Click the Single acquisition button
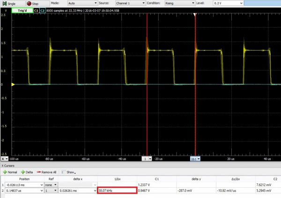The height and width of the screenshot is (198, 281). click(x=8, y=3)
